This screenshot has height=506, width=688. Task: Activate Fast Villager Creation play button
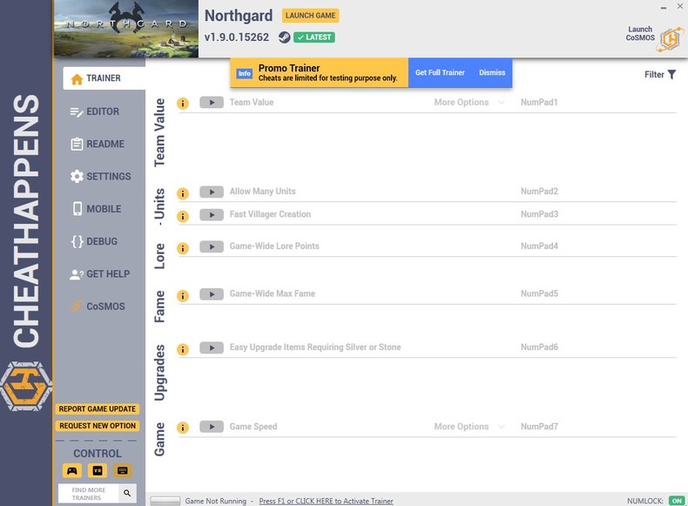212,214
